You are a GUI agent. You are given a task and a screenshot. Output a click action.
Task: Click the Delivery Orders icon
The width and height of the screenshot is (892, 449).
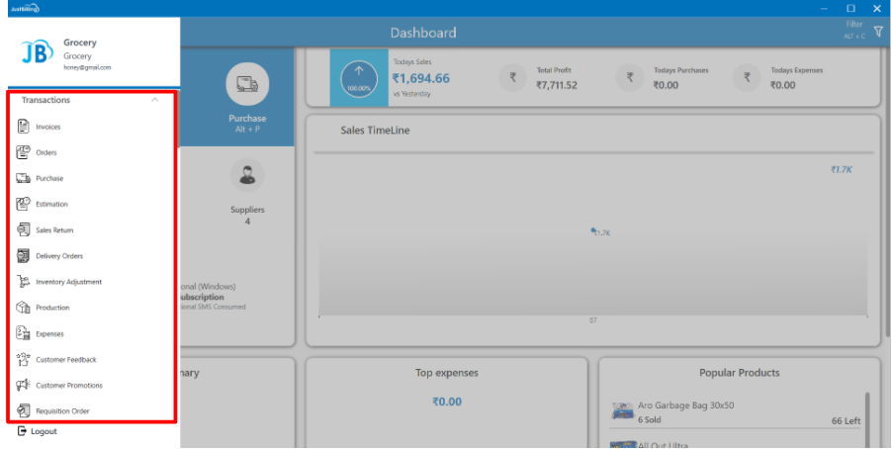(x=24, y=256)
